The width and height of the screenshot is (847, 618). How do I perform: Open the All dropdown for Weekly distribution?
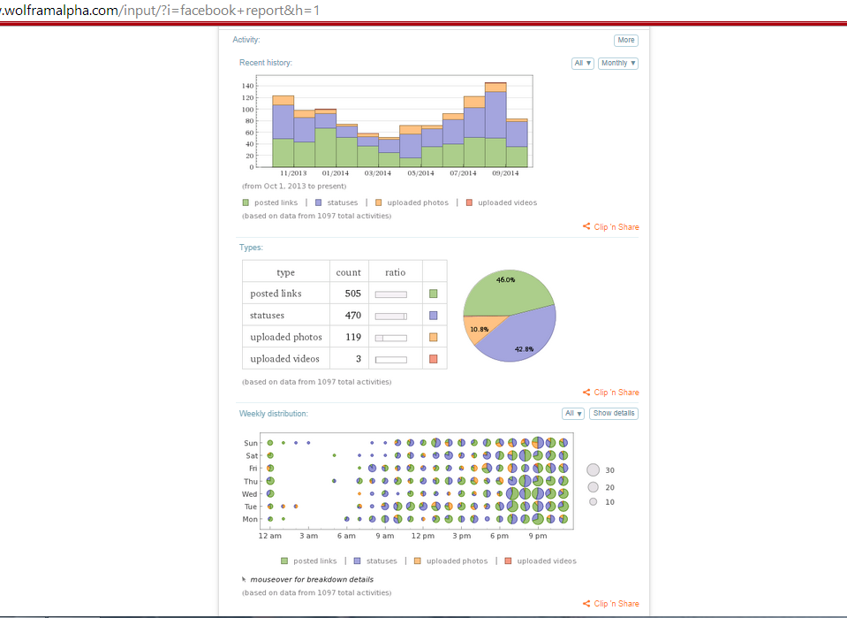(573, 414)
